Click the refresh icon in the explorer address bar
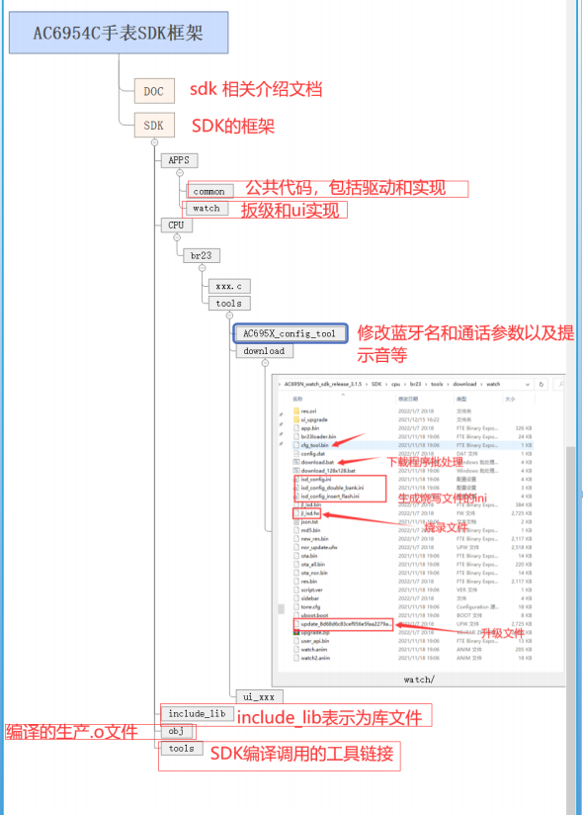The width and height of the screenshot is (583, 815). click(x=541, y=384)
